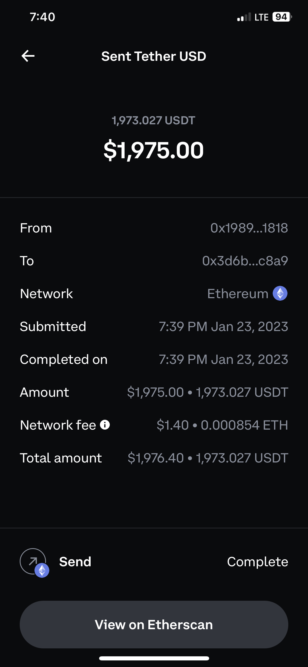308x667 pixels.
Task: Tap the battery level indicator
Action: click(282, 17)
